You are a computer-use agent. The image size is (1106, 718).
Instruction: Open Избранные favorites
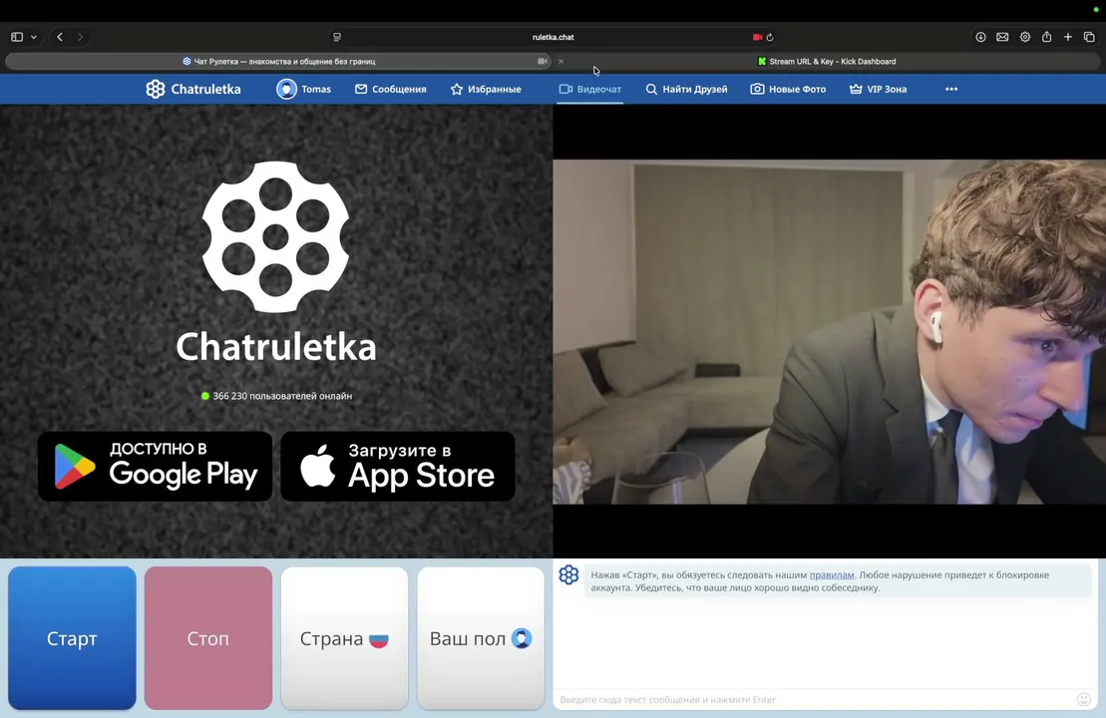pos(486,89)
